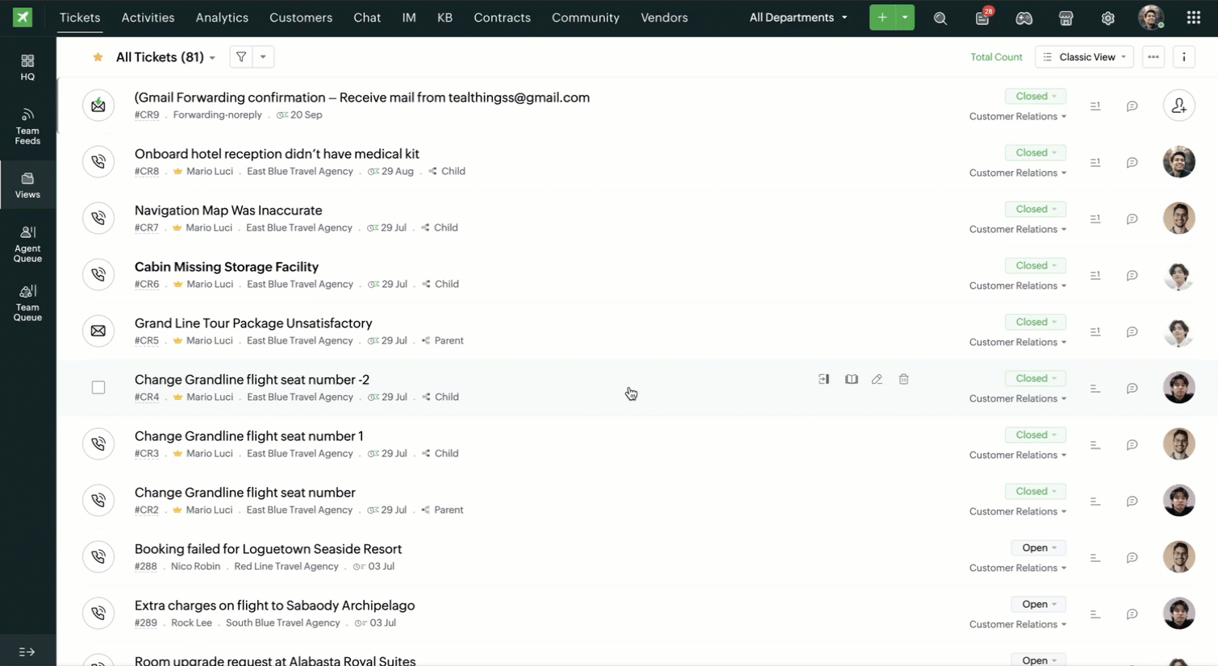The image size is (1218, 666).
Task: Open Team Feeds in the sidebar
Action: click(x=27, y=126)
